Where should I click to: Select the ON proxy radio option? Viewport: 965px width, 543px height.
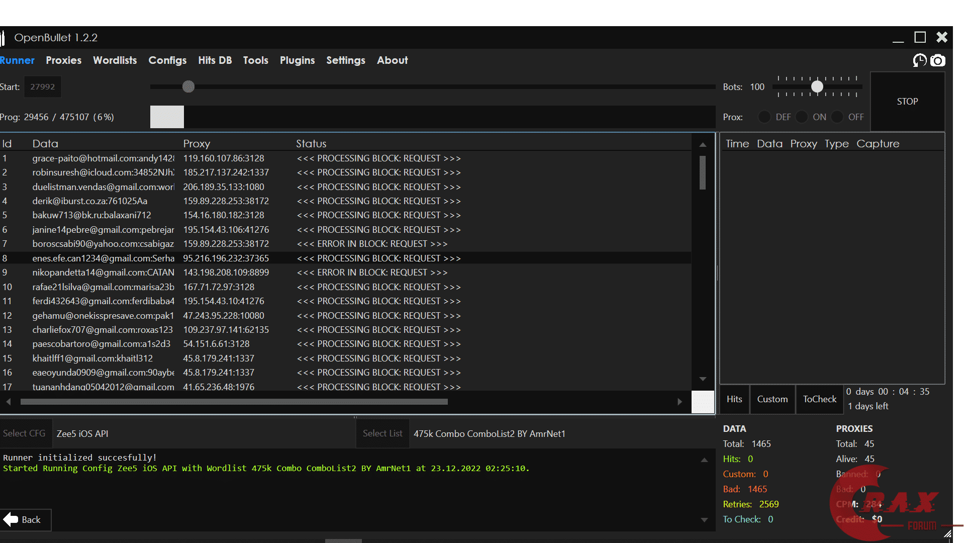(802, 117)
